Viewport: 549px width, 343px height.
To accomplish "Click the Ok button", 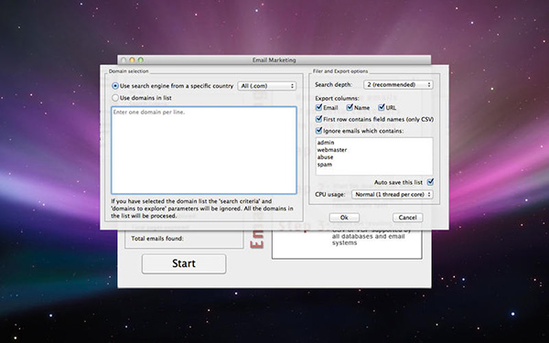I will (x=344, y=218).
